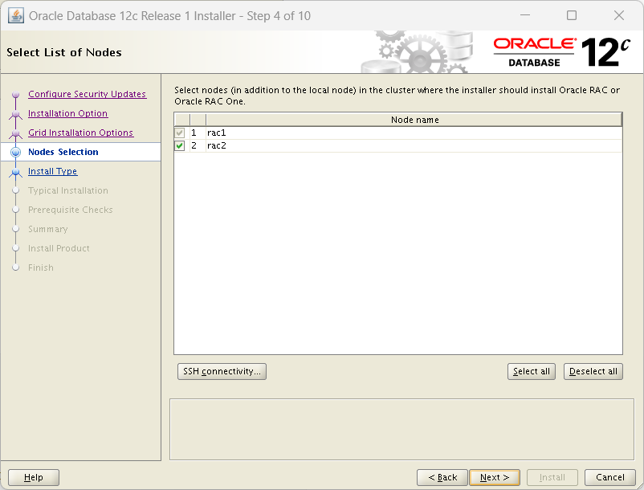Click row number 2 cell
644x490 pixels.
pos(198,146)
